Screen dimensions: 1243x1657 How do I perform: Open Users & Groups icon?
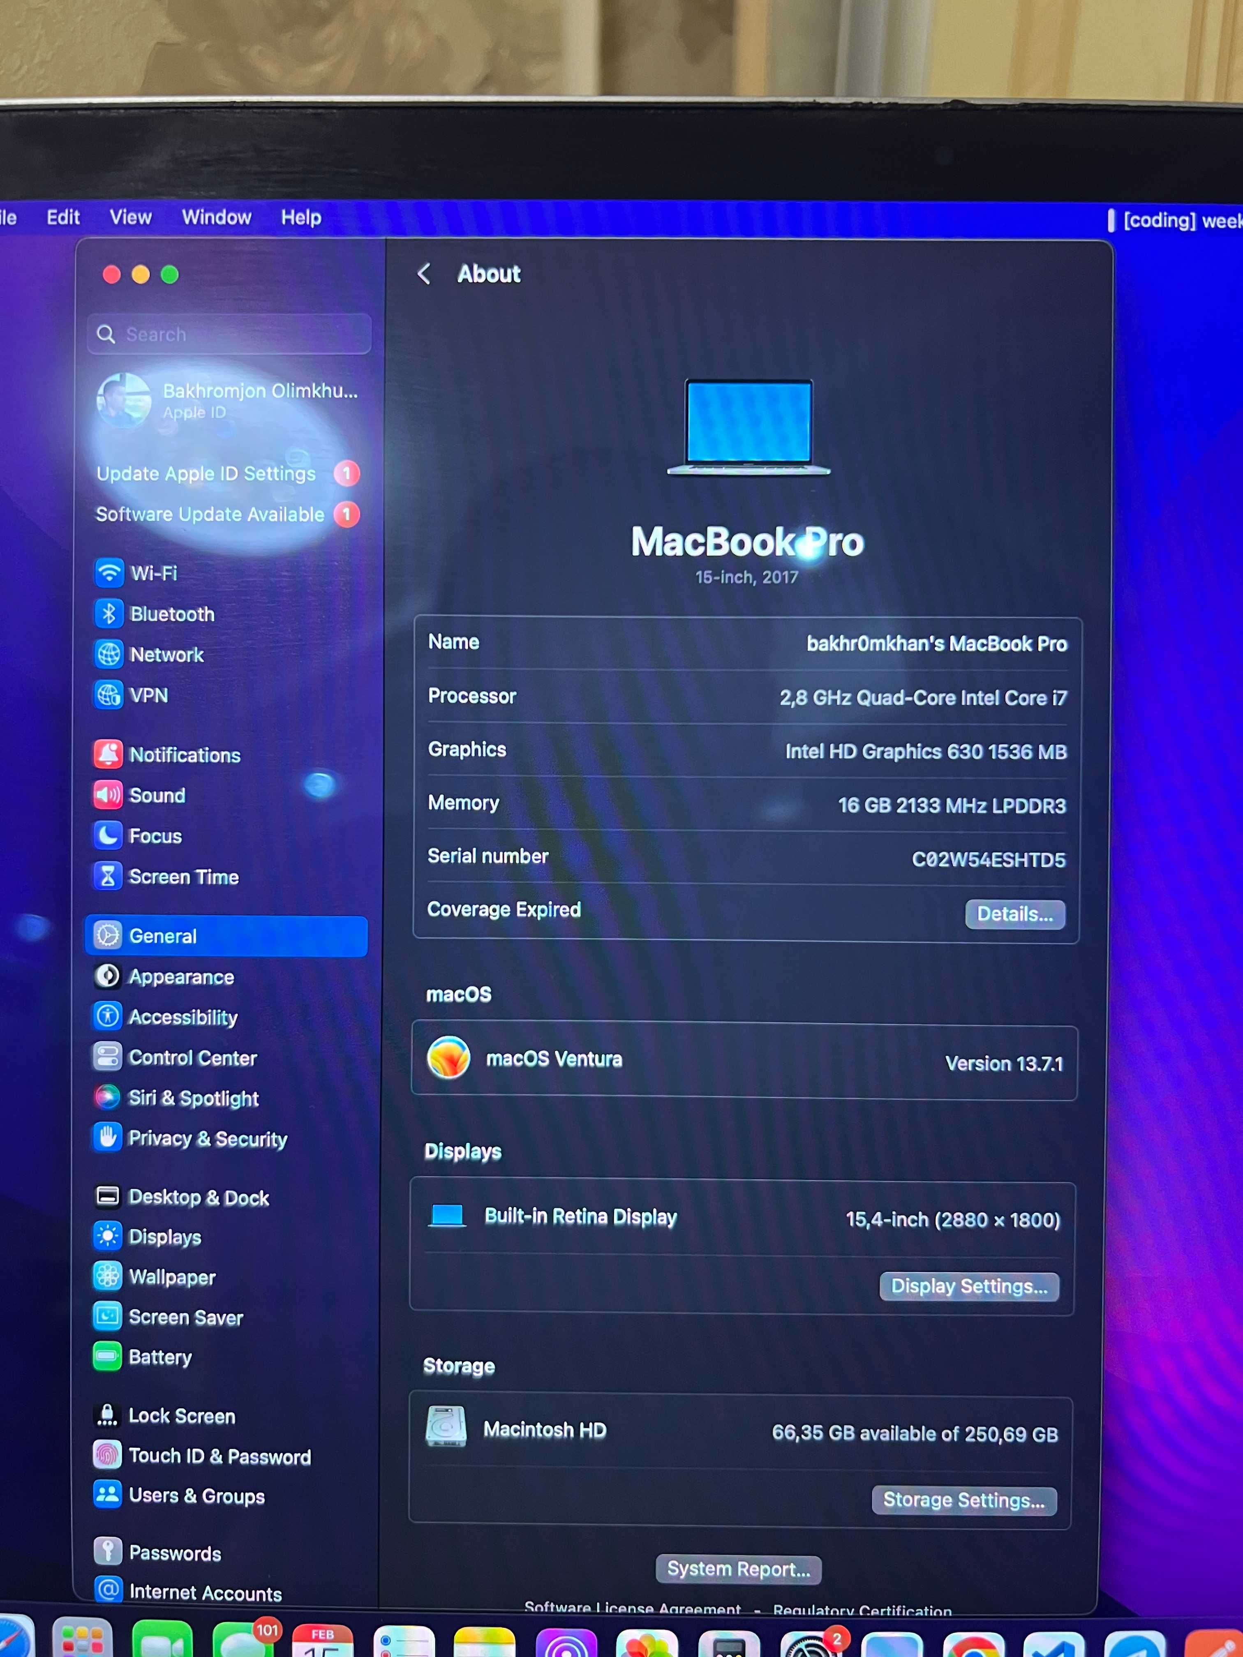point(107,1494)
